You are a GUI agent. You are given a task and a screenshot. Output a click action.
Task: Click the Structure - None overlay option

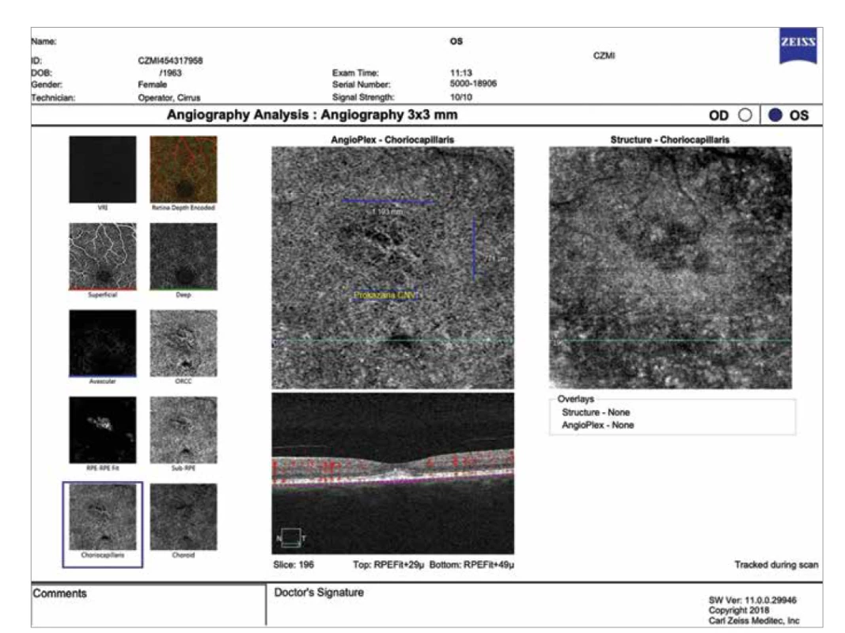pos(596,412)
